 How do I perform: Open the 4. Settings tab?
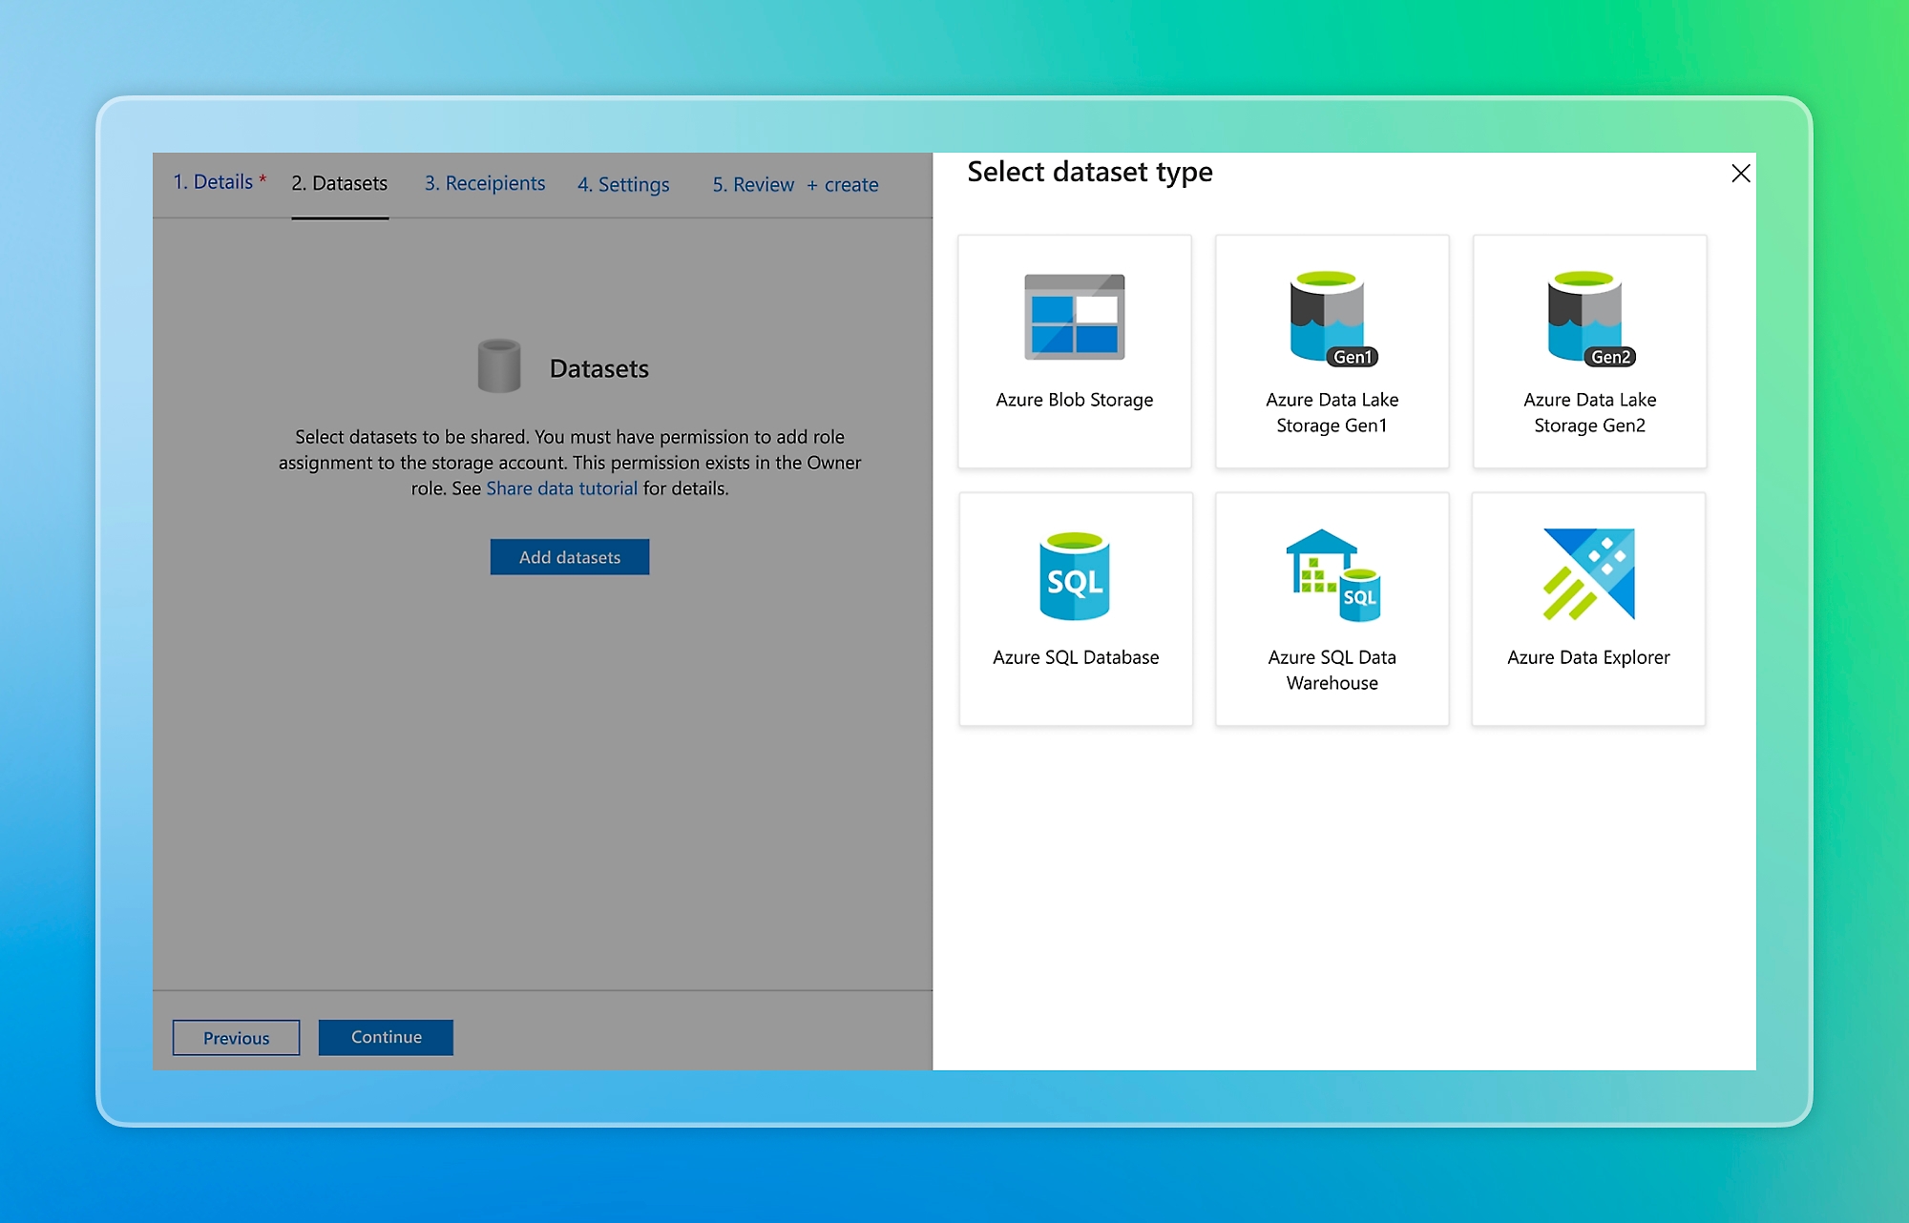point(623,184)
